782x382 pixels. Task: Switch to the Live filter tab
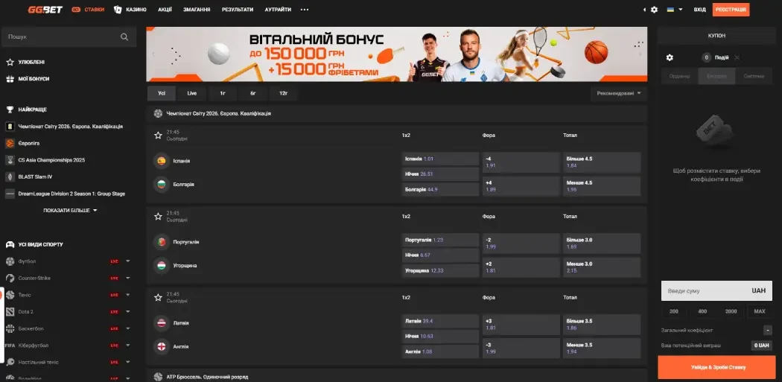(191, 93)
